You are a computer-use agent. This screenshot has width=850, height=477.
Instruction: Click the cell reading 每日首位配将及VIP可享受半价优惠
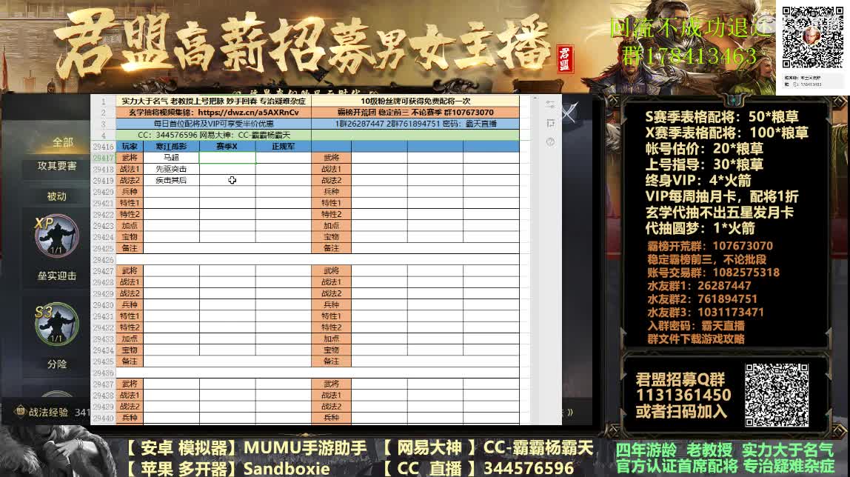point(213,124)
